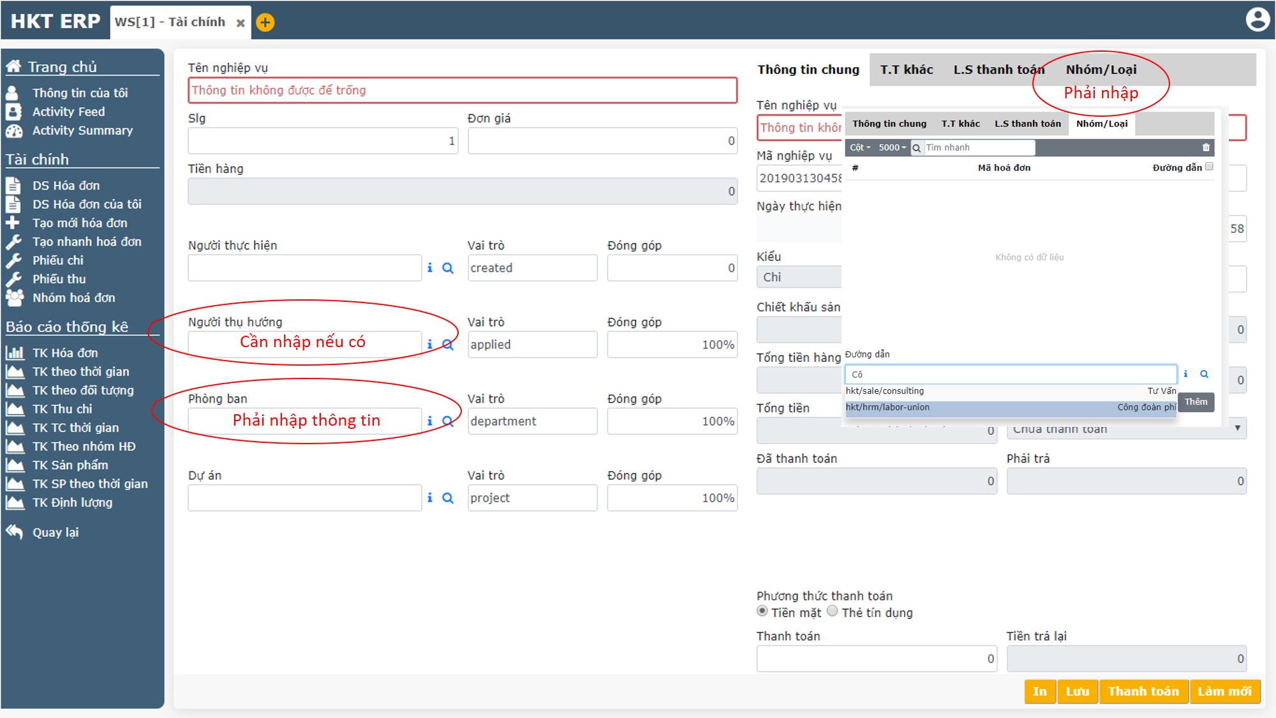Open TK Thu chi report link

[62, 409]
